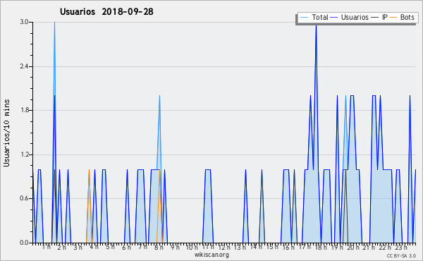
Task: Click the chart title 'Usuarios 2018-09-28'
Action: click(106, 11)
